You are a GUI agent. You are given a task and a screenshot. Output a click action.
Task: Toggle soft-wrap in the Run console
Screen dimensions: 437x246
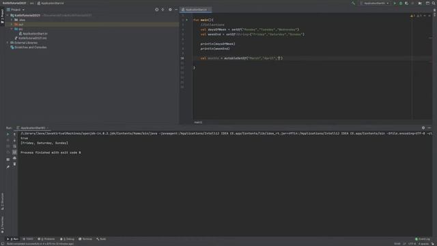[x=14, y=146]
